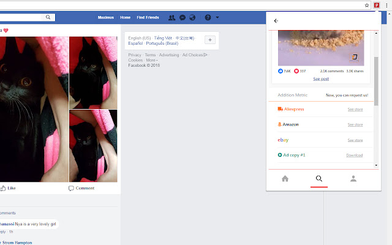Open the home tab in extension popup
Screen dimensions: 392x245
point(285,178)
